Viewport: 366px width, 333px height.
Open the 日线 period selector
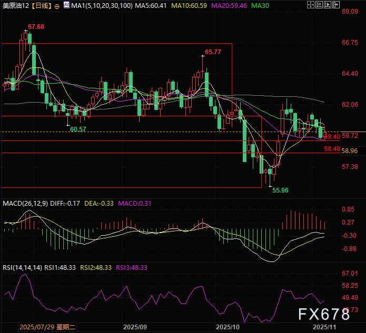pos(42,6)
